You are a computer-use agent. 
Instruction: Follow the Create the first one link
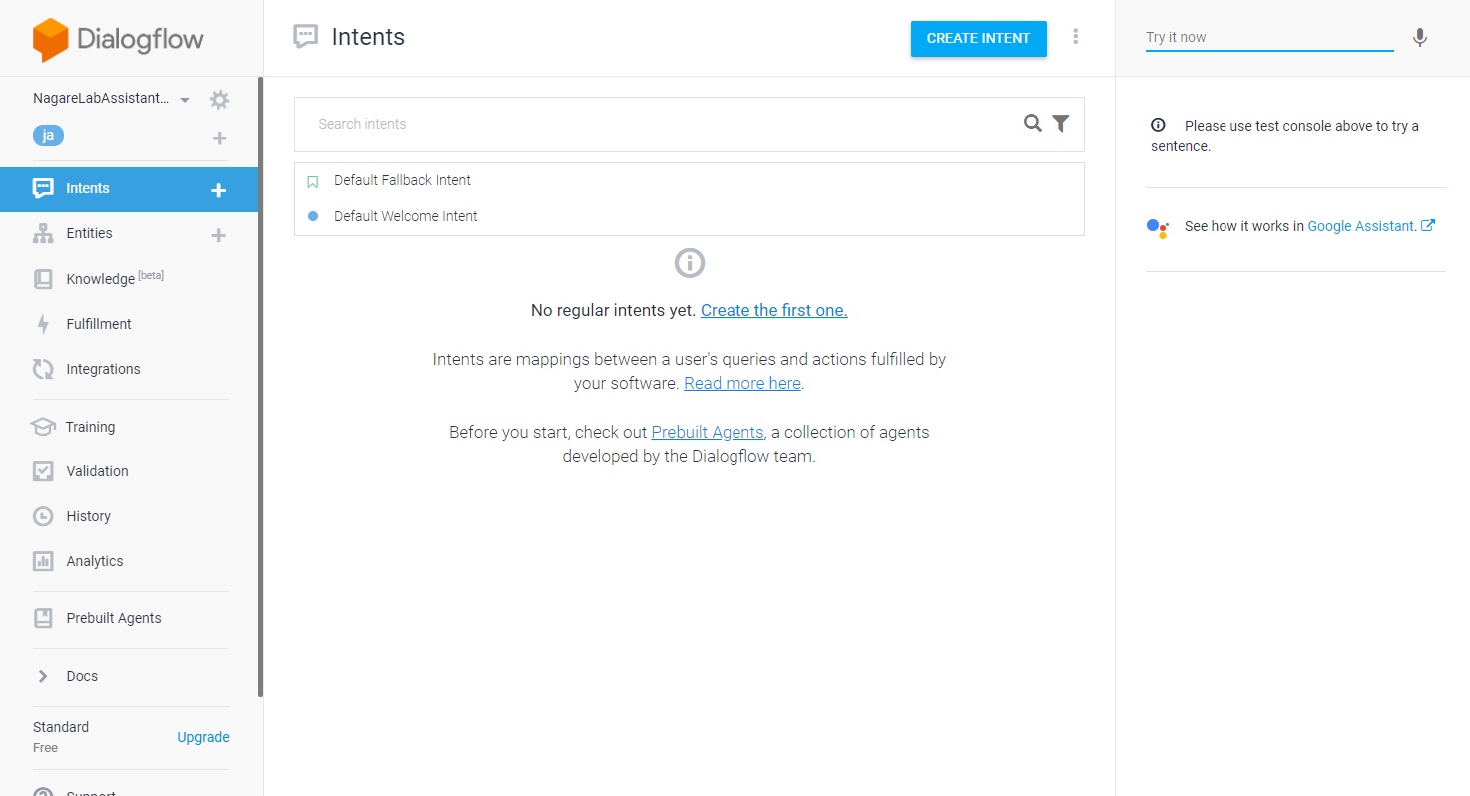pos(773,310)
